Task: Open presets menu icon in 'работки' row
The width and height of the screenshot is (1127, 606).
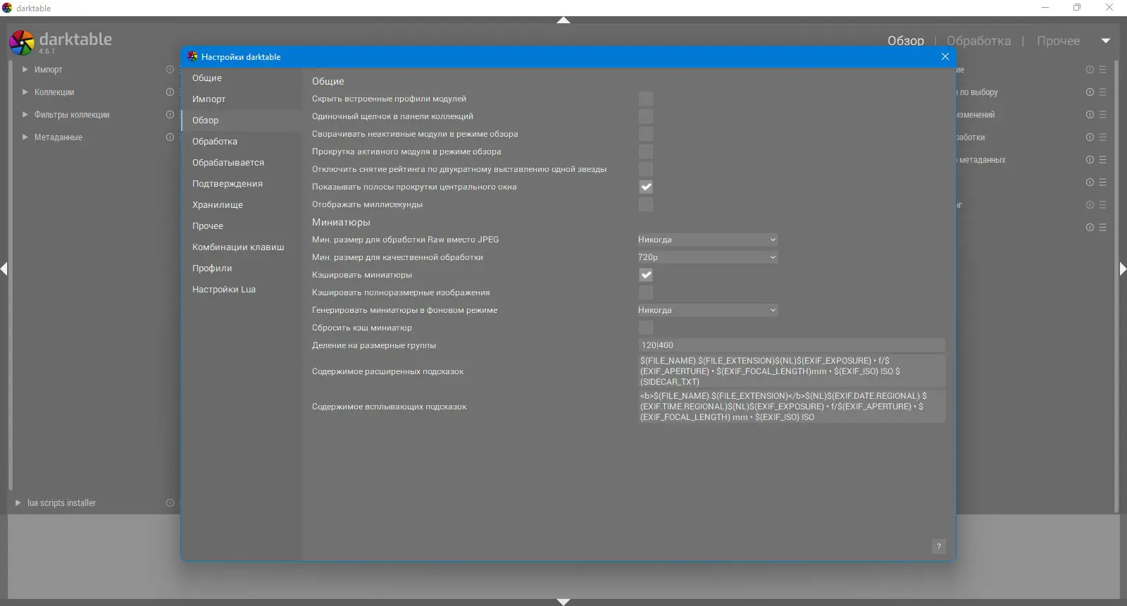Action: [x=1102, y=137]
